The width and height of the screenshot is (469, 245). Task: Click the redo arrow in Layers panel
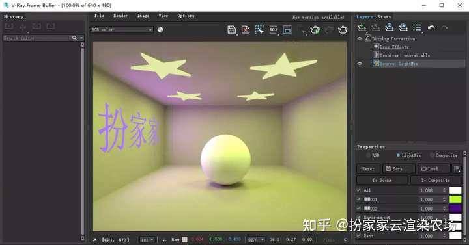(445, 28)
